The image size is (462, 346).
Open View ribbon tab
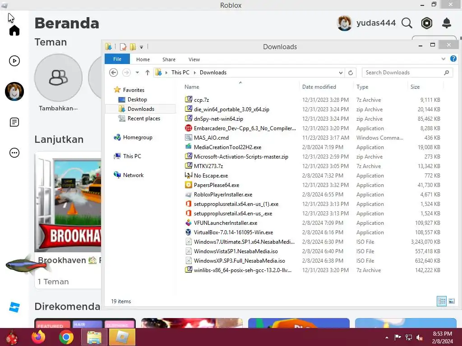coord(194,59)
